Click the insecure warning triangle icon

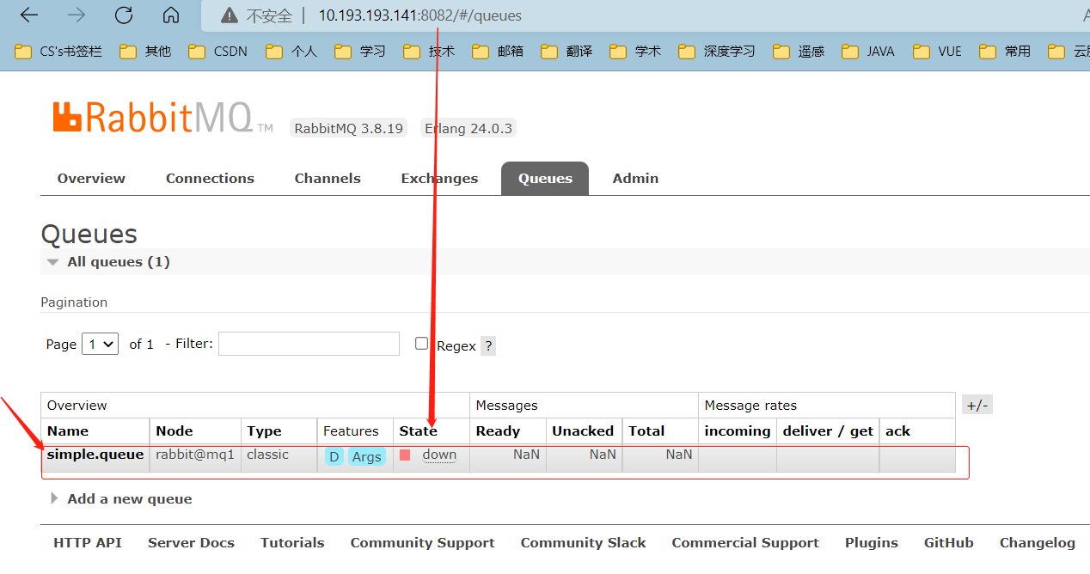[x=229, y=15]
